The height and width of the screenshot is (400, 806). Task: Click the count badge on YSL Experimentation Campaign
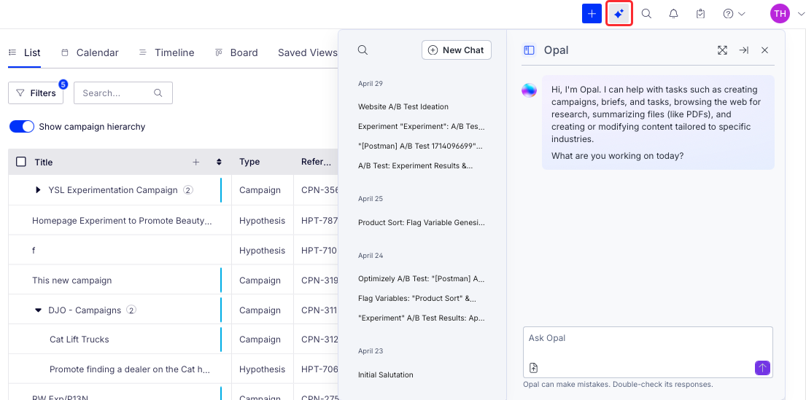188,190
